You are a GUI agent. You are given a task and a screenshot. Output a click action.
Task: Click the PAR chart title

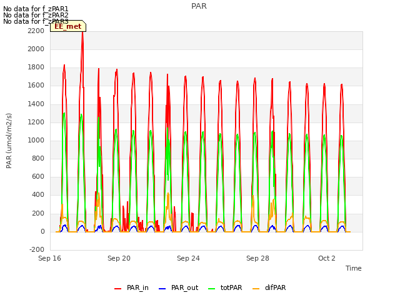(199, 6)
